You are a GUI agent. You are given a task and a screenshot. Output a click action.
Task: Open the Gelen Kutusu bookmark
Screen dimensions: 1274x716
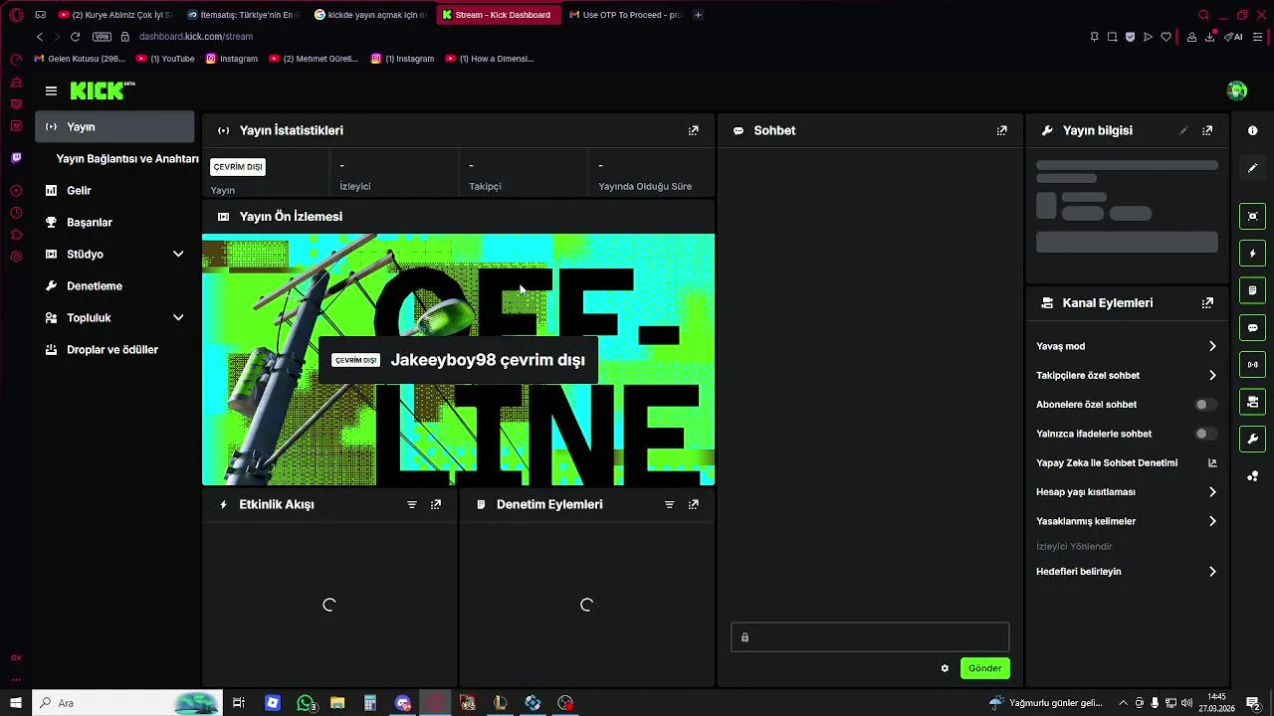[x=79, y=59]
